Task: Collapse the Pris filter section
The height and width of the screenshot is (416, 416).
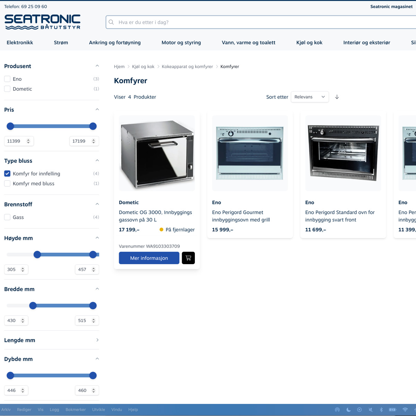Action: [x=97, y=110]
